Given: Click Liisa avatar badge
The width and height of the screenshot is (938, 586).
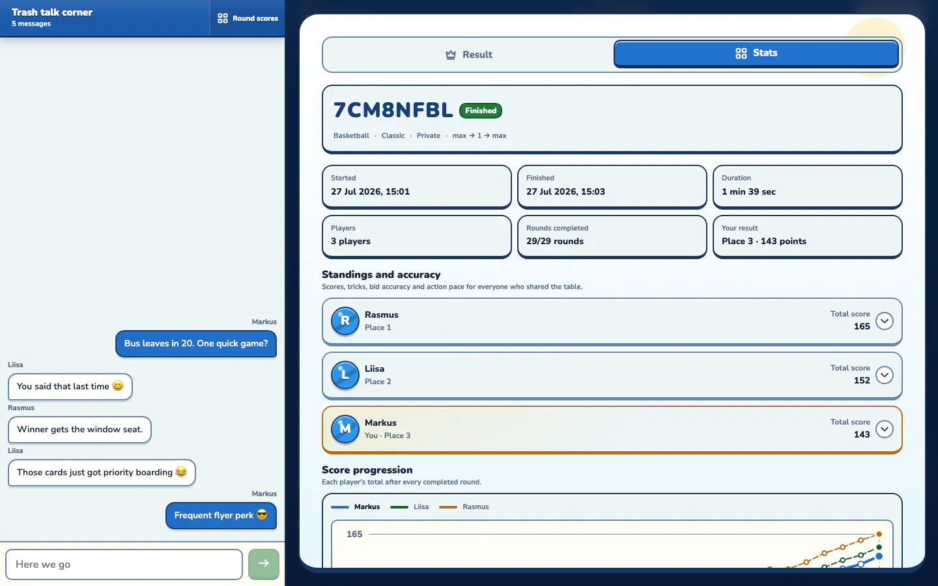Looking at the screenshot, I should click(x=345, y=375).
